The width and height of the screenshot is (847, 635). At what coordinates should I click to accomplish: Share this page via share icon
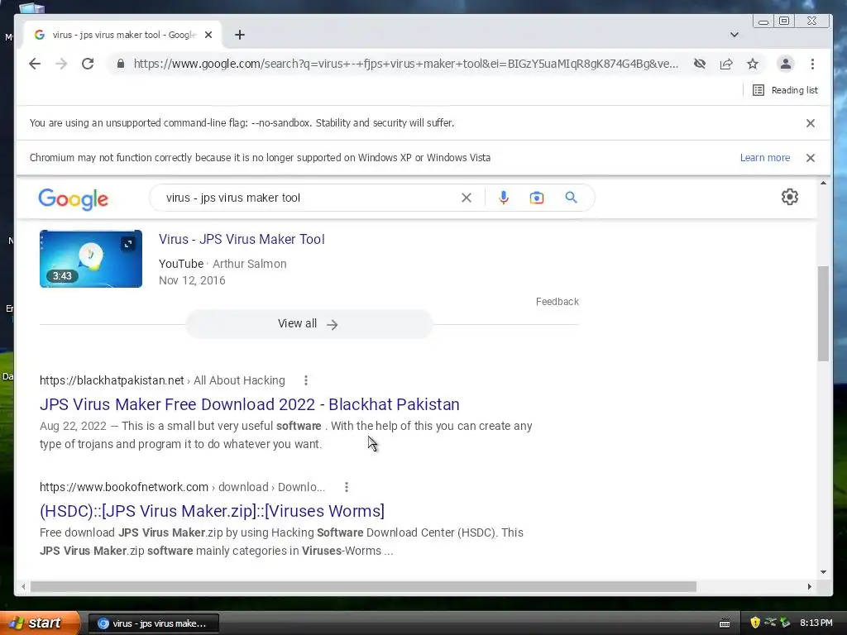click(x=726, y=64)
